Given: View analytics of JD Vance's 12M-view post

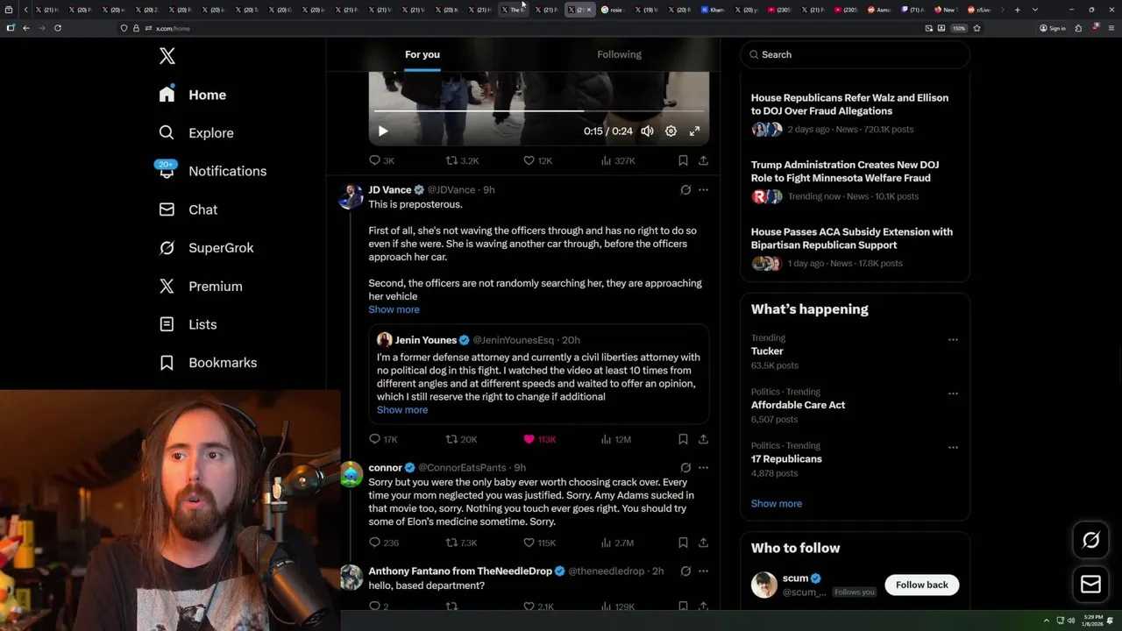Looking at the screenshot, I should pos(616,439).
